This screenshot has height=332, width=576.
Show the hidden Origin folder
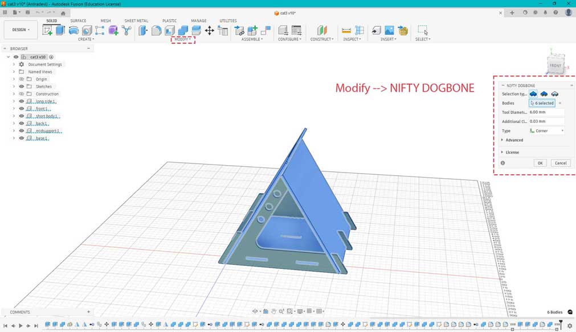[x=21, y=79]
